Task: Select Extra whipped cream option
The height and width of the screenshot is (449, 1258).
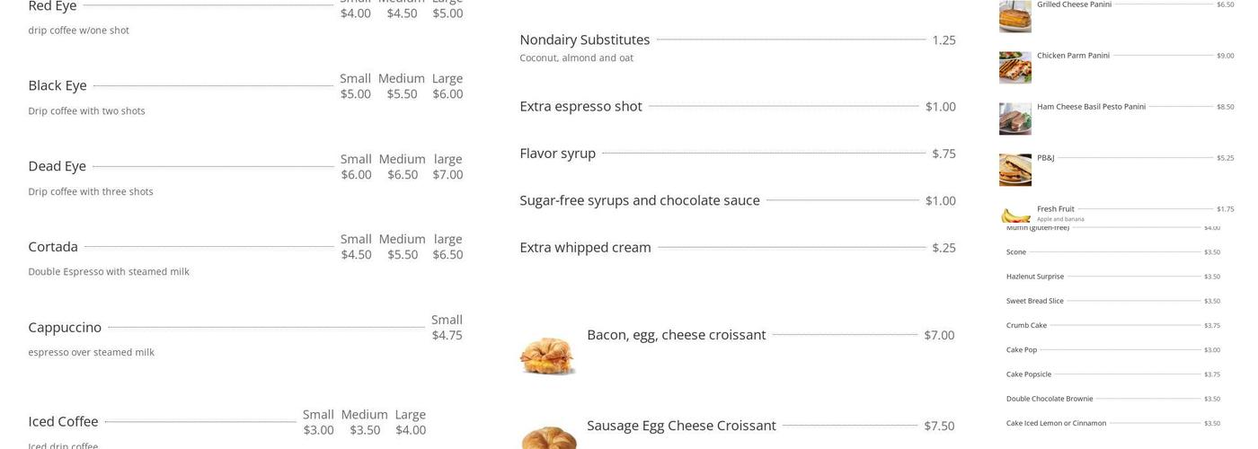Action: pos(585,248)
